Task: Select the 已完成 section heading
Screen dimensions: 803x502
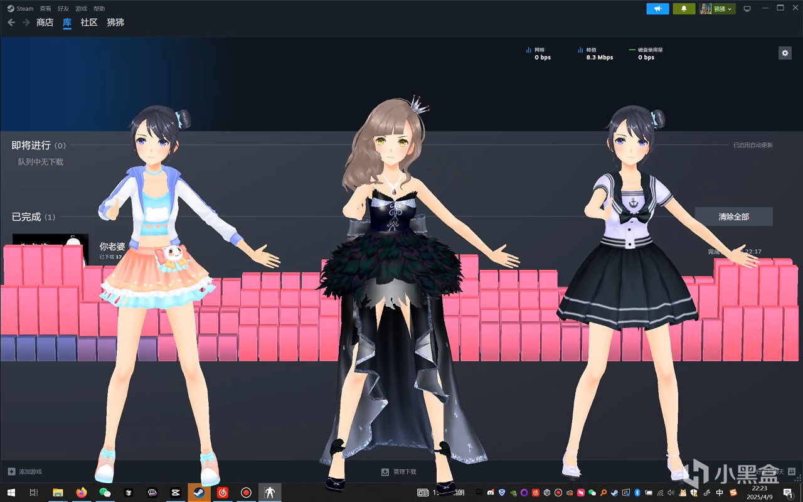Action: 33,217
